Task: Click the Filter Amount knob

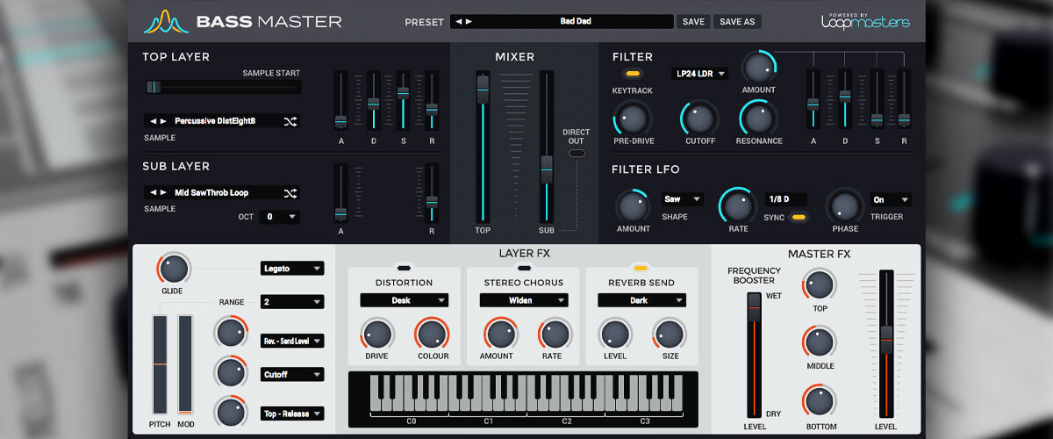Action: click(x=758, y=67)
